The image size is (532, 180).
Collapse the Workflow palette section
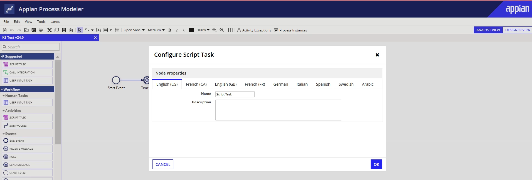click(x=27, y=89)
